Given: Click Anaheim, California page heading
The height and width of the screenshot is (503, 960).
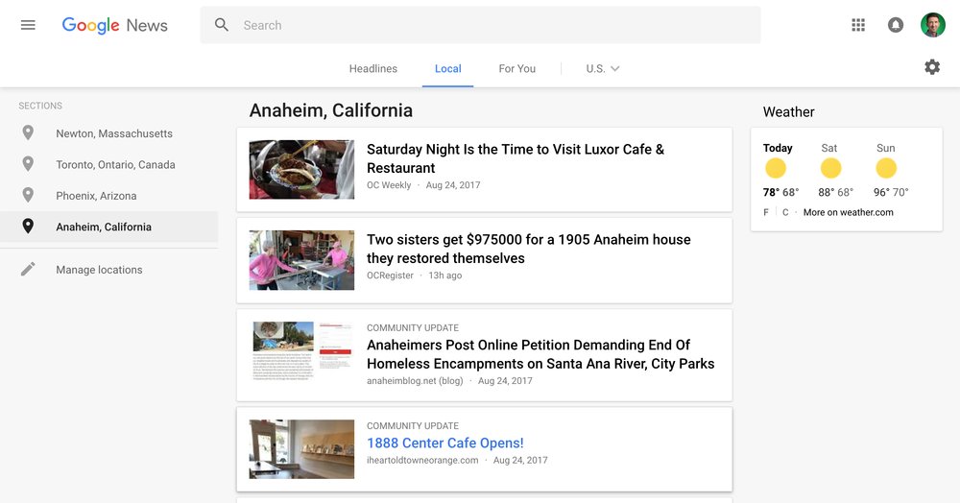Looking at the screenshot, I should pos(330,110).
